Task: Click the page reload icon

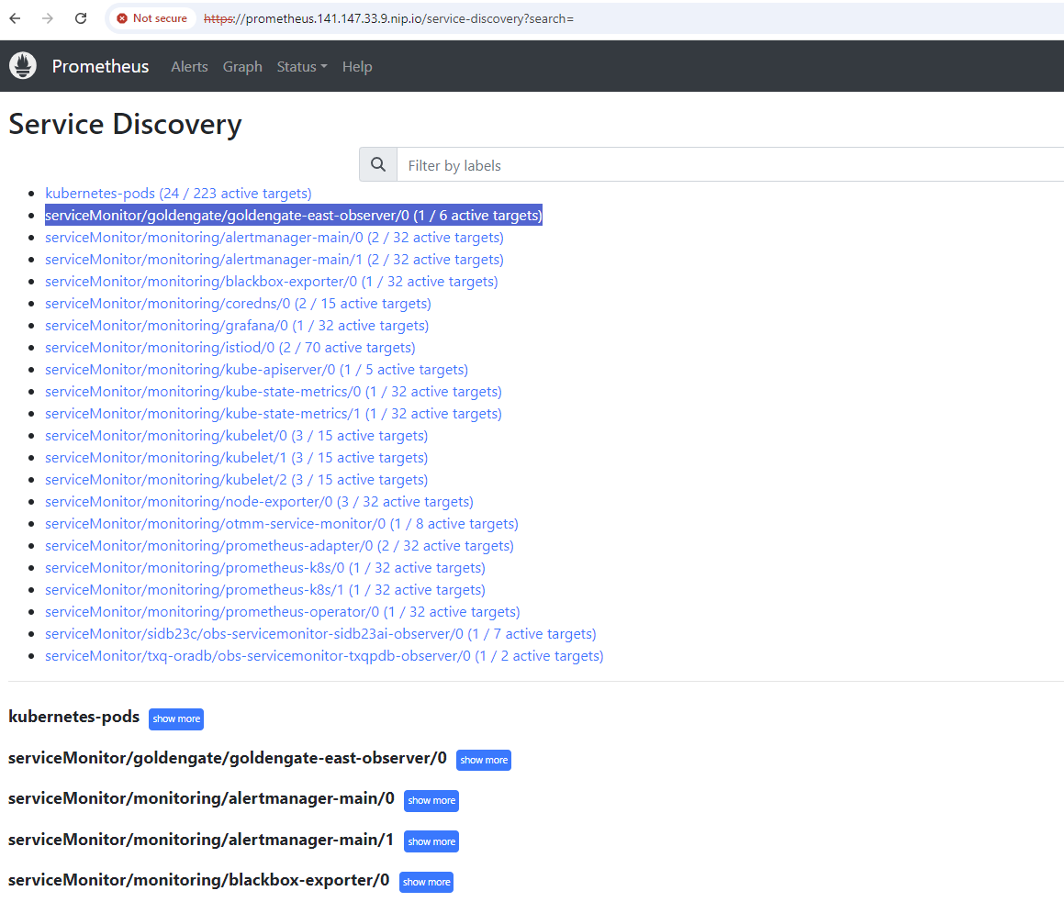Action: (80, 17)
